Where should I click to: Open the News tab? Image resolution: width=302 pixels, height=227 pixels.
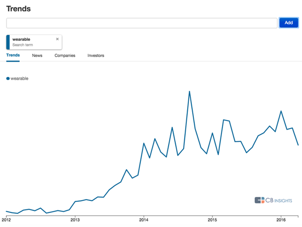37,55
